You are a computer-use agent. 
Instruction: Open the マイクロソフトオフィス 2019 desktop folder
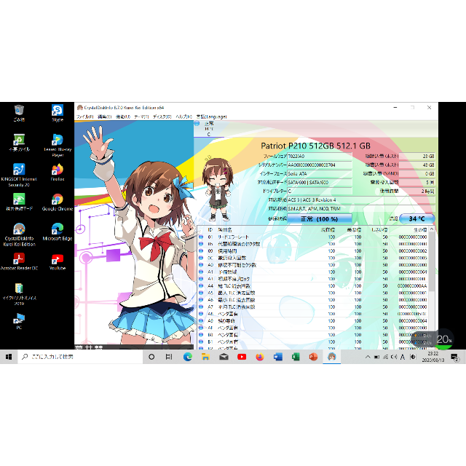pos(19,294)
